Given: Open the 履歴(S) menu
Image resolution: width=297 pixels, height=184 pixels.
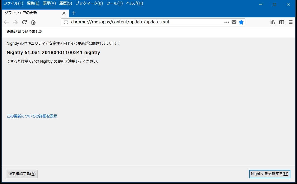Looking at the screenshot, I should click(x=65, y=3).
